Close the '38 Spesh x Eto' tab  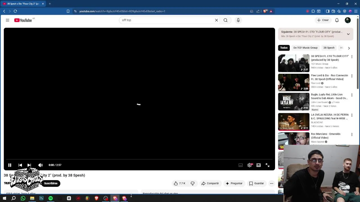coord(43,4)
